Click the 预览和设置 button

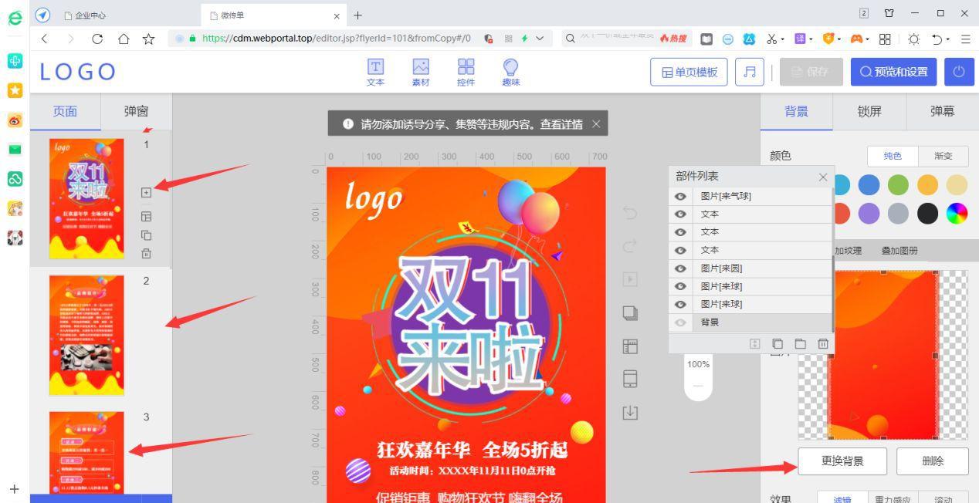(x=894, y=73)
